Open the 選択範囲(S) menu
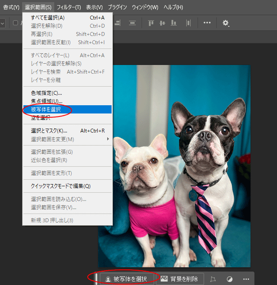 tap(38, 7)
